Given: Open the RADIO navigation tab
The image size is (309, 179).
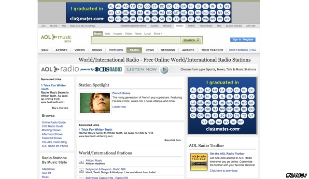Looking at the screenshot, I should 134,50.
